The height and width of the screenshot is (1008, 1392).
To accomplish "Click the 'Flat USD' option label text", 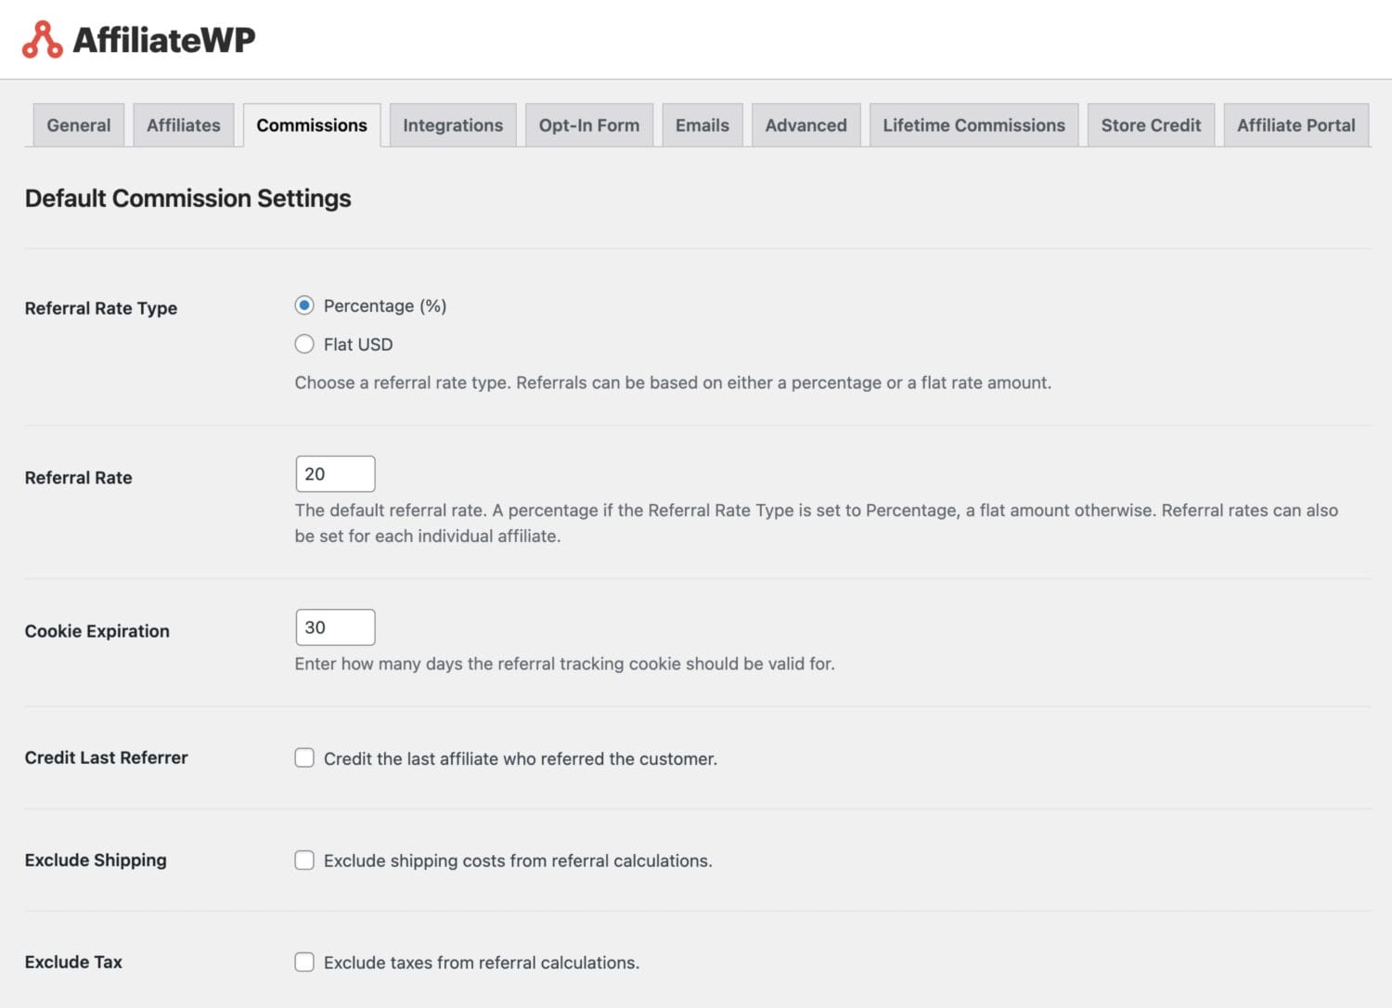I will coord(358,344).
